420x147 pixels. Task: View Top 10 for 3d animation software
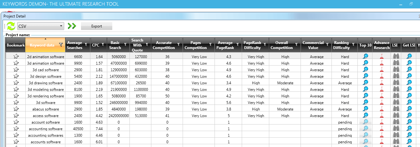pyautogui.click(x=365, y=63)
